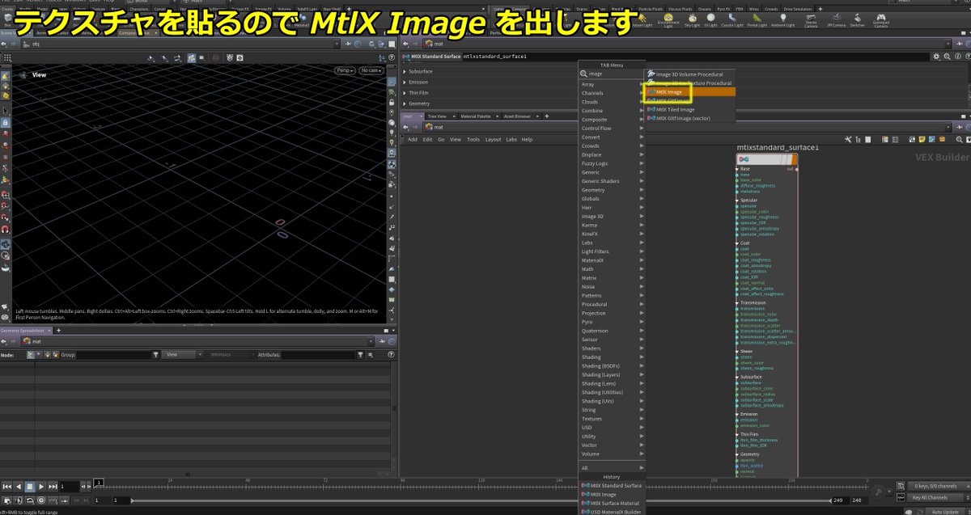Viewport: 971px width, 515px height.
Task: Open the network editor wrench tools icon
Action: click(846, 139)
